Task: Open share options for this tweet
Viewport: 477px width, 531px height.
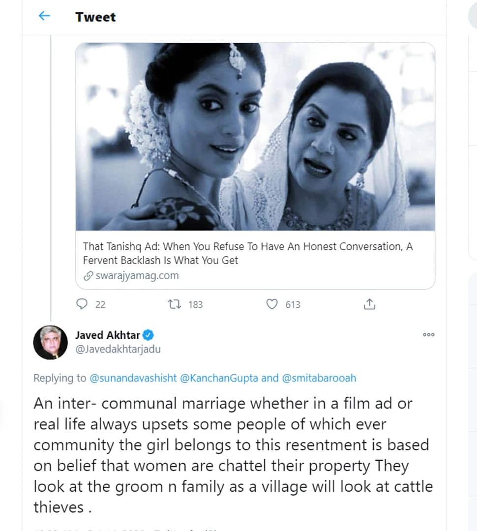Action: pos(370,304)
